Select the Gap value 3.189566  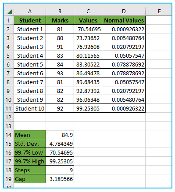pyautogui.click(x=60, y=179)
